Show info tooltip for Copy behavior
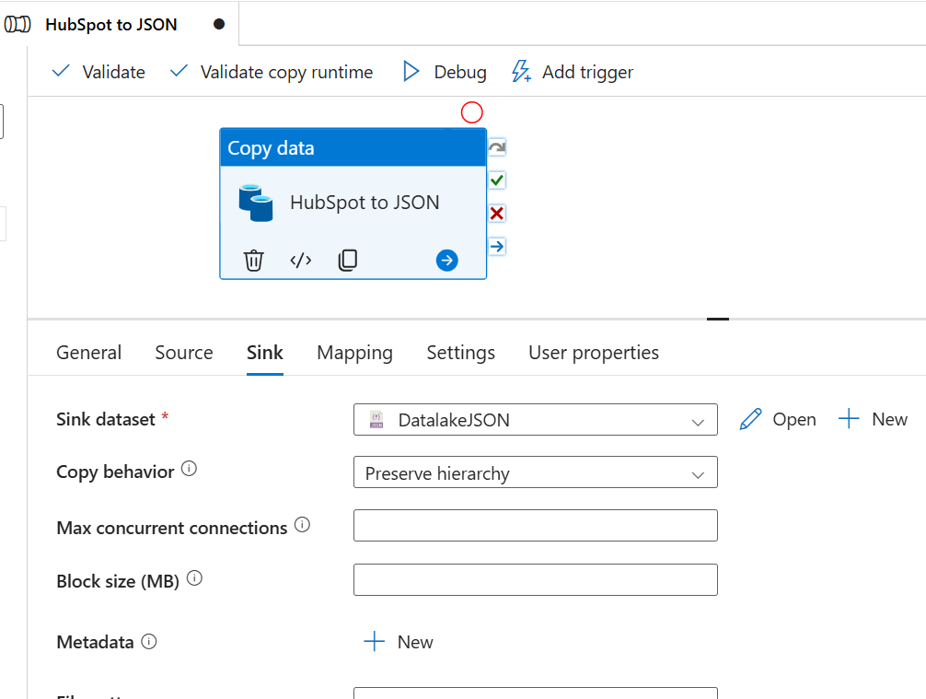The height and width of the screenshot is (699, 926). pos(189,469)
